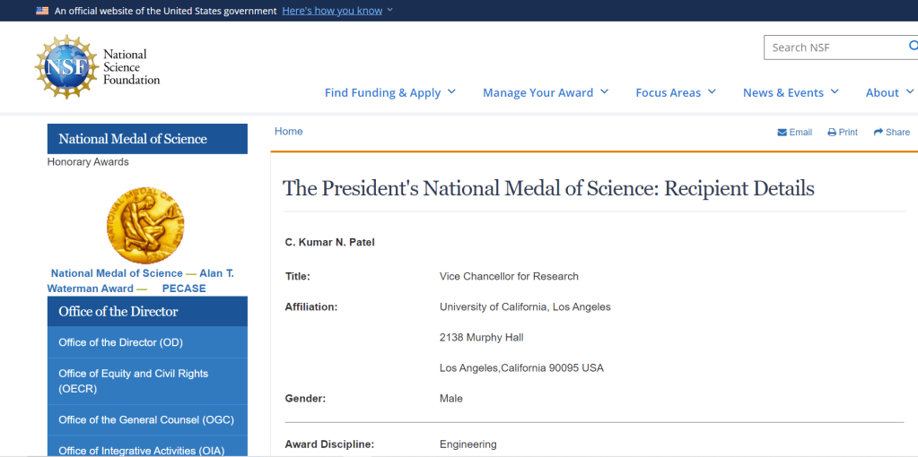Click the NSF globe logo
918x457 pixels.
click(66, 67)
